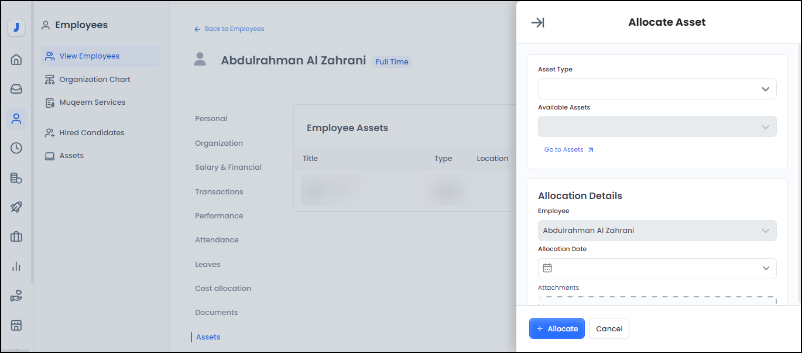The width and height of the screenshot is (802, 353).
Task: Click the bar chart analytics icon
Action: tap(16, 267)
